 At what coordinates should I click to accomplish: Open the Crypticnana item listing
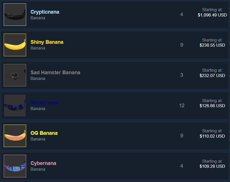(45, 12)
